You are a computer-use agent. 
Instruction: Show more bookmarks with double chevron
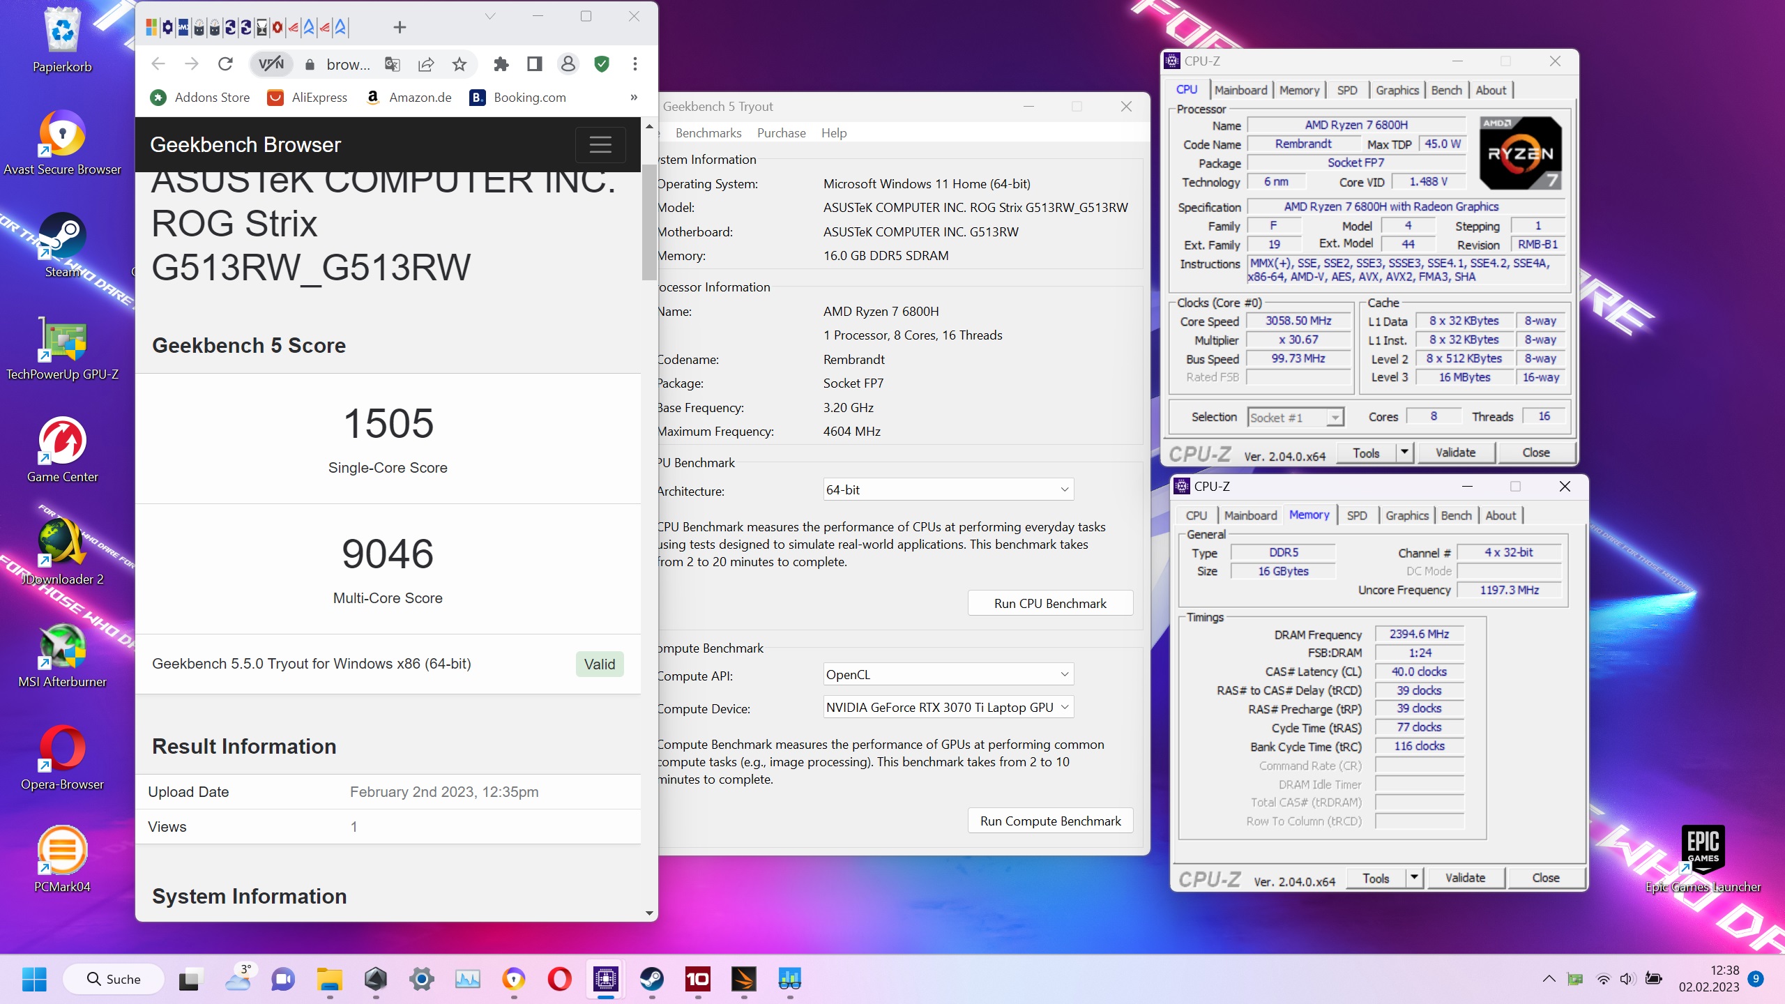click(x=634, y=97)
